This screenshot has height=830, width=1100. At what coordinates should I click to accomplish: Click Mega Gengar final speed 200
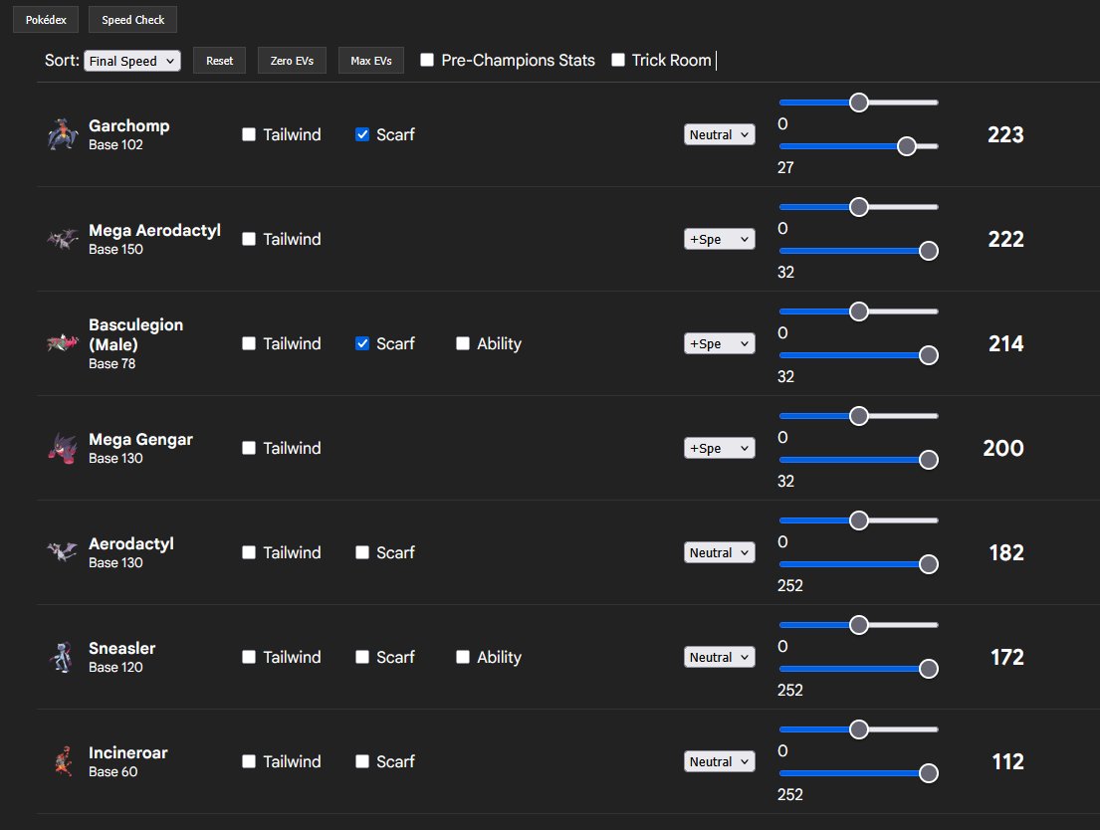point(1003,448)
